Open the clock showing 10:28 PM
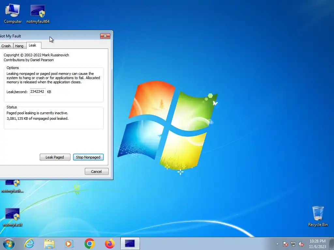The image size is (334, 250). [317, 244]
